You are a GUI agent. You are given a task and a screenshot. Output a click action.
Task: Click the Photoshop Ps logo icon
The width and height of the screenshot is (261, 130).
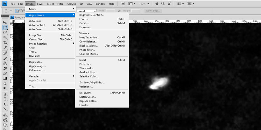[x=5, y=4]
